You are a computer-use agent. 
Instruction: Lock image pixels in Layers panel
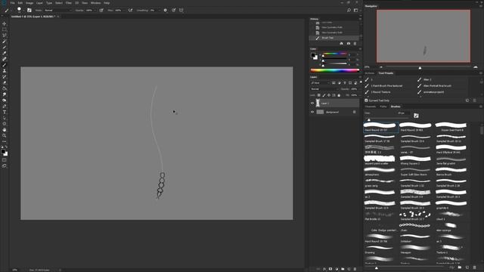pyautogui.click(x=324, y=95)
